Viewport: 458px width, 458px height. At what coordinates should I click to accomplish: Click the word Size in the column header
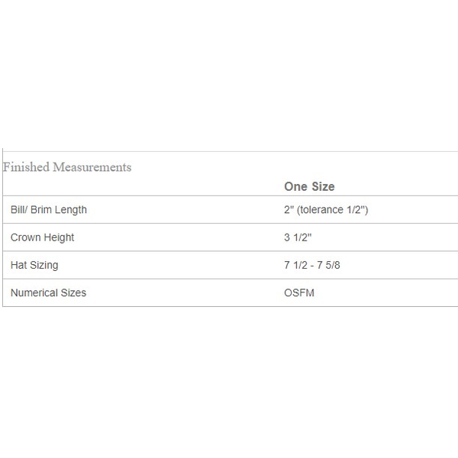click(322, 186)
